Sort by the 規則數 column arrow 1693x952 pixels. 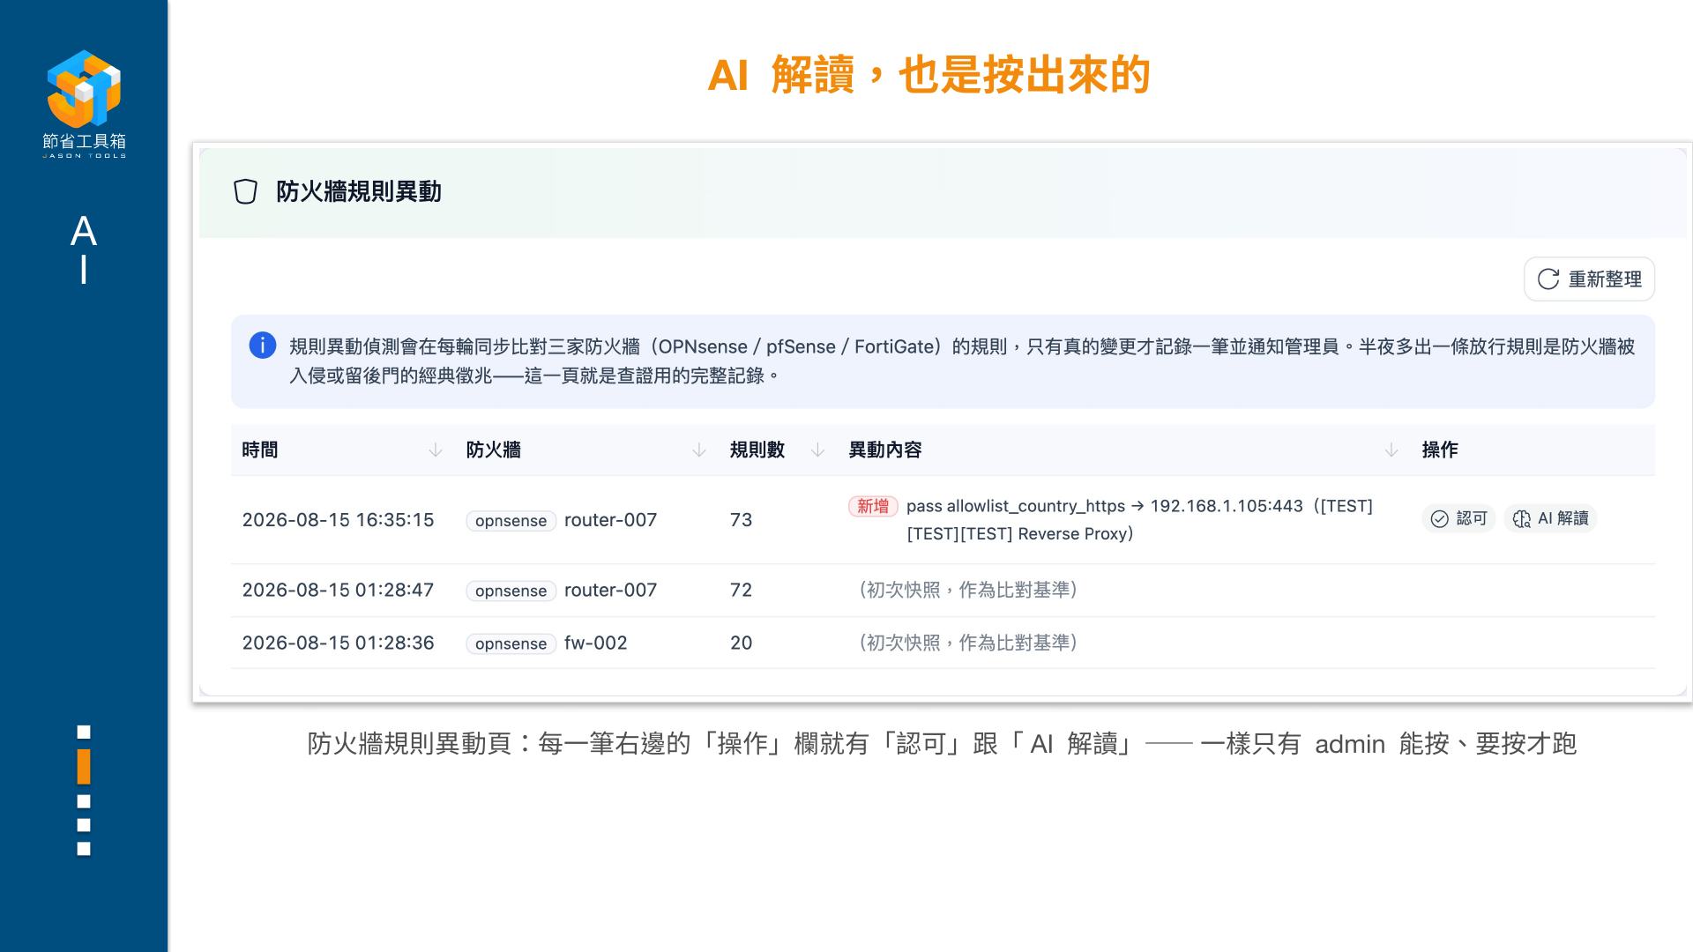pos(817,450)
